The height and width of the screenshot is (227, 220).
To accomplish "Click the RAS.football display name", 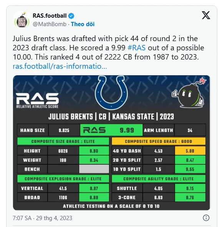I will pyautogui.click(x=50, y=16).
